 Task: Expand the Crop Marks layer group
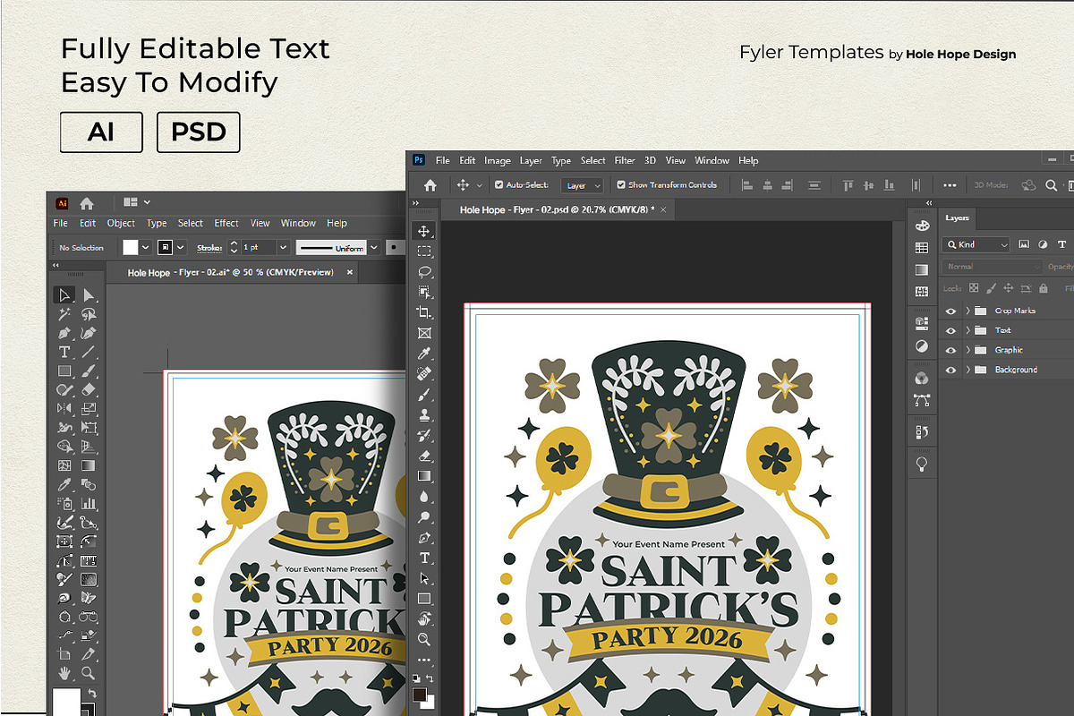(967, 311)
